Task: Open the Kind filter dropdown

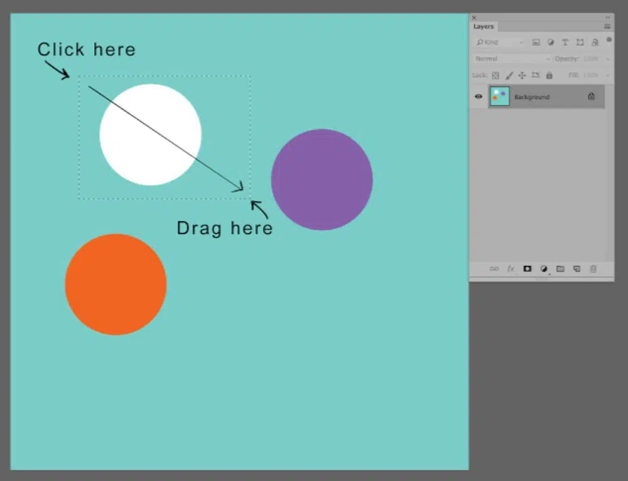Action: click(x=499, y=42)
